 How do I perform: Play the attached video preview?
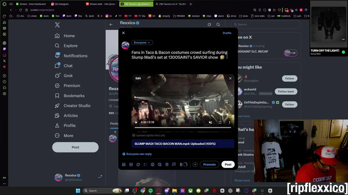pyautogui.click(x=136, y=122)
